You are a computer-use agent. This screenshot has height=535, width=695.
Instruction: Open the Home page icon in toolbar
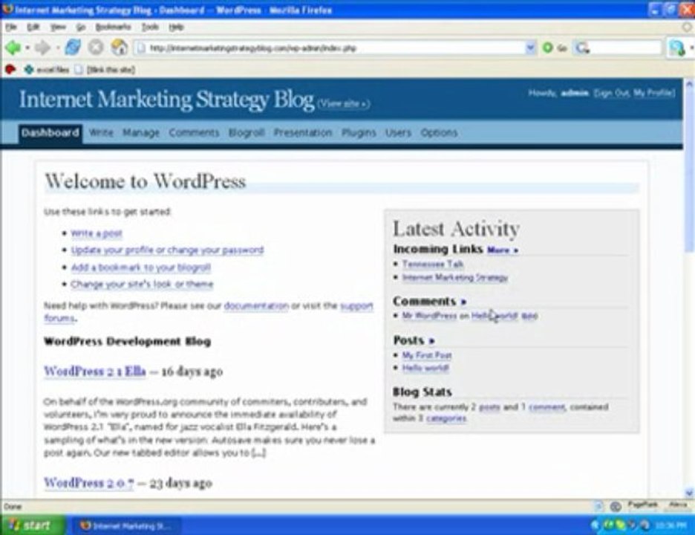click(119, 47)
